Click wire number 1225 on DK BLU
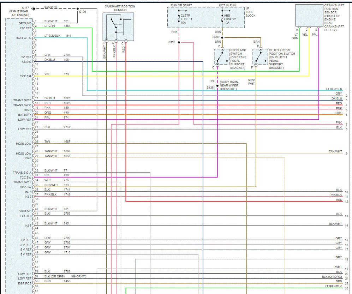 click(67, 98)
